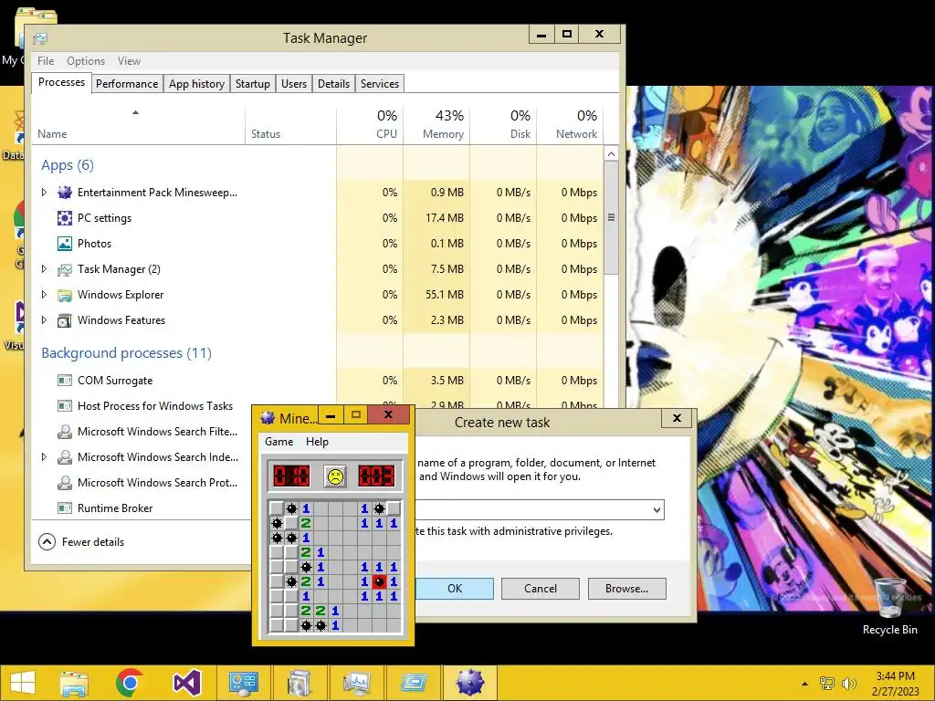
Task: Sort processes by the Name column header
Action: pyautogui.click(x=139, y=126)
